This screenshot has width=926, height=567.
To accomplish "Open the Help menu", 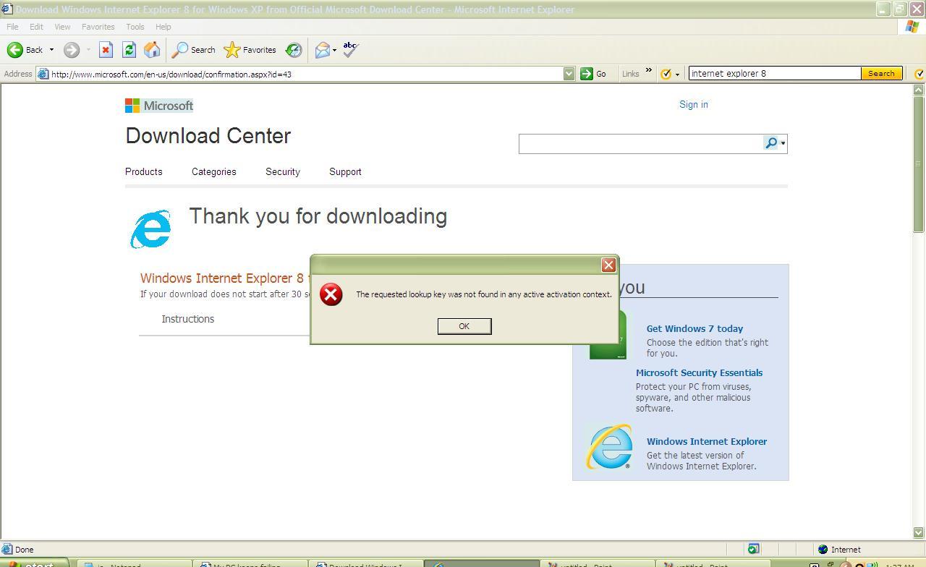I will [x=163, y=27].
